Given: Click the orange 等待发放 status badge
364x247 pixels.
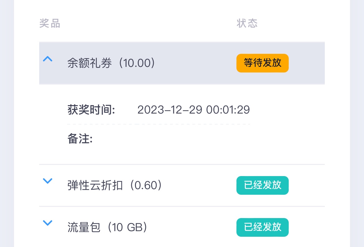Looking at the screenshot, I should click(262, 63).
